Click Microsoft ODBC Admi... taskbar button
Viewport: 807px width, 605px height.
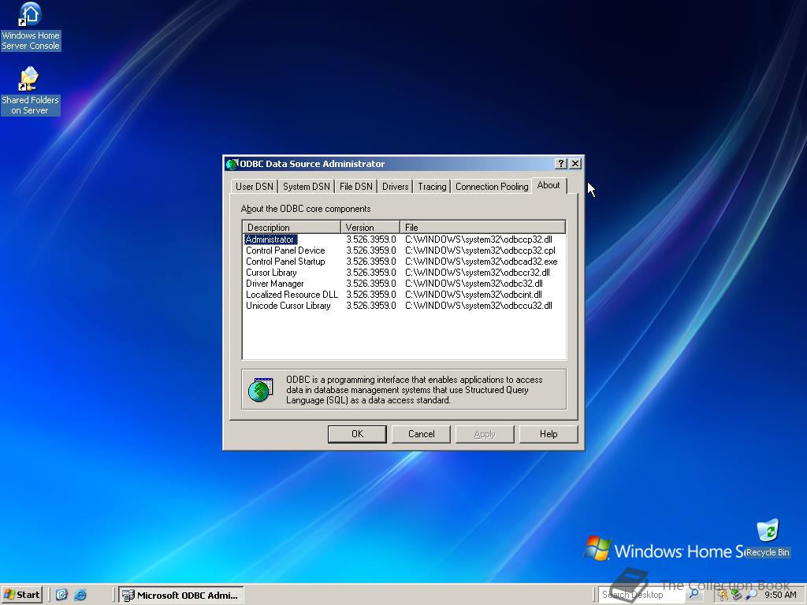coord(181,595)
